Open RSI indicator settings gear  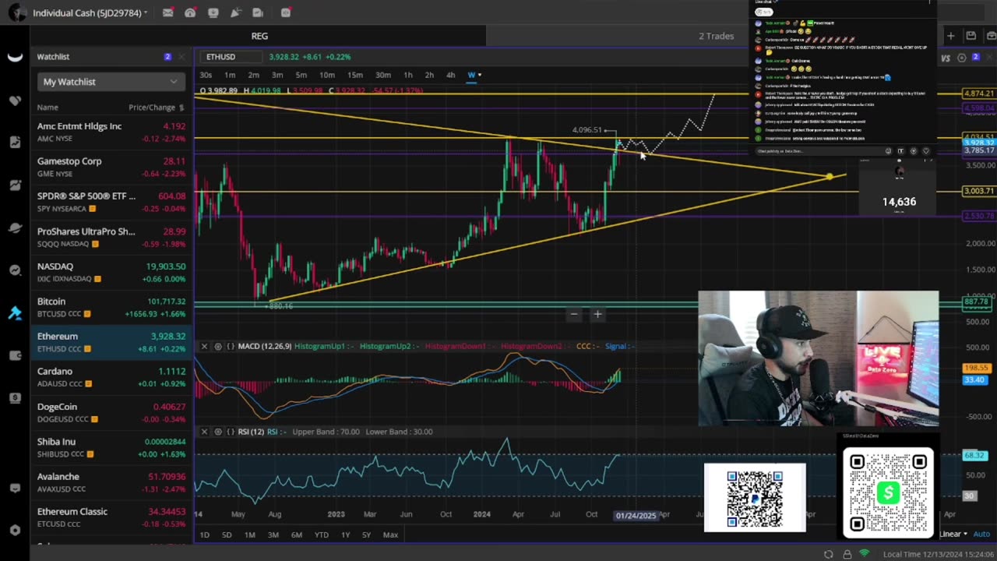[x=218, y=432]
